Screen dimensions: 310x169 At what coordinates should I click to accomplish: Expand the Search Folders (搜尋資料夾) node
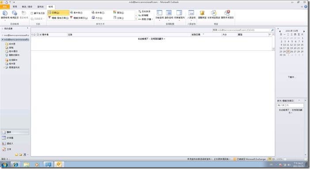pos(4,68)
